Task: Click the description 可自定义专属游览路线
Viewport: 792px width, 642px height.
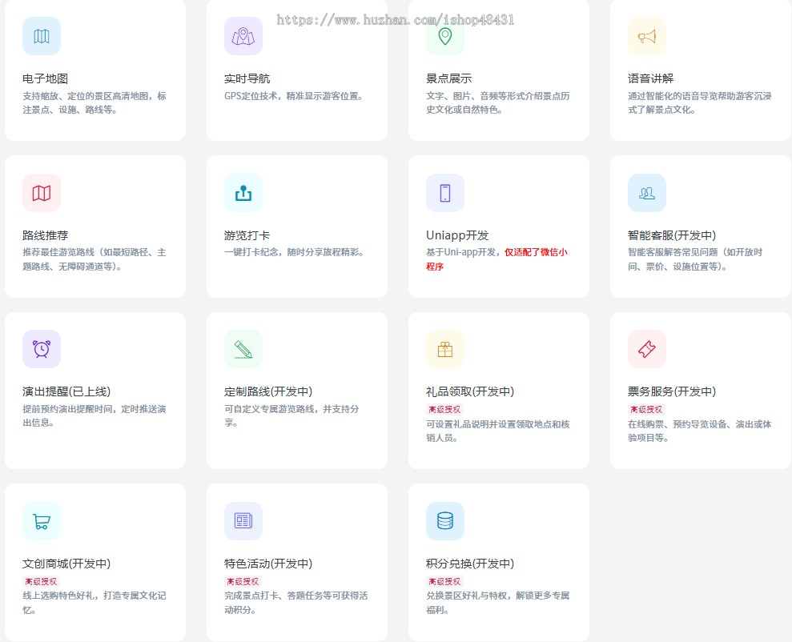Action: pyautogui.click(x=291, y=416)
